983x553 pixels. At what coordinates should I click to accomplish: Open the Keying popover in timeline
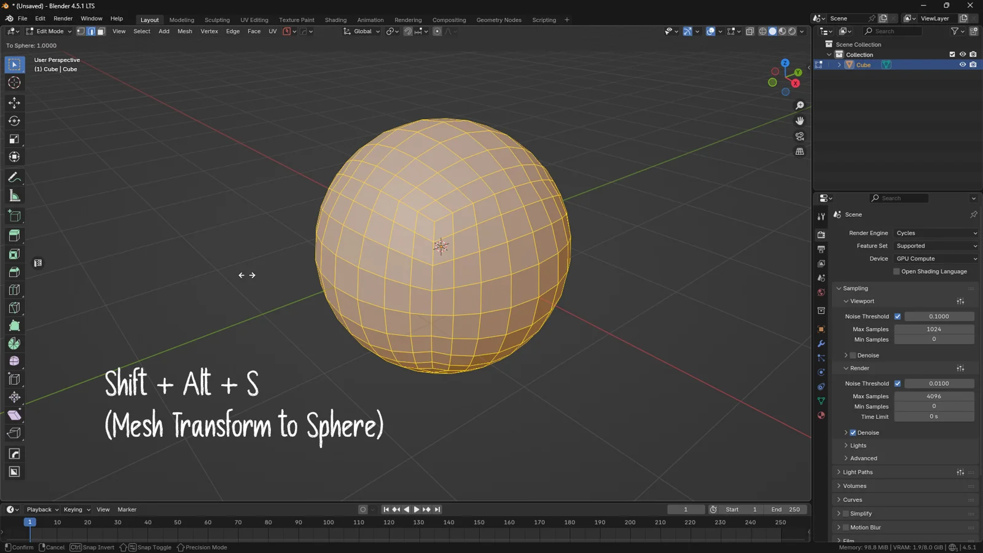(x=77, y=509)
